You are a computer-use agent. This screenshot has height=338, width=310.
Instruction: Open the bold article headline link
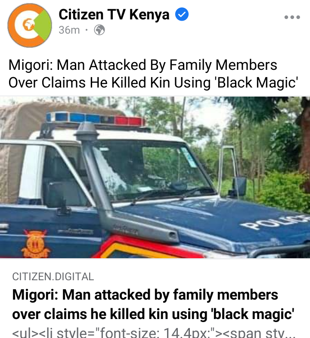(x=153, y=304)
